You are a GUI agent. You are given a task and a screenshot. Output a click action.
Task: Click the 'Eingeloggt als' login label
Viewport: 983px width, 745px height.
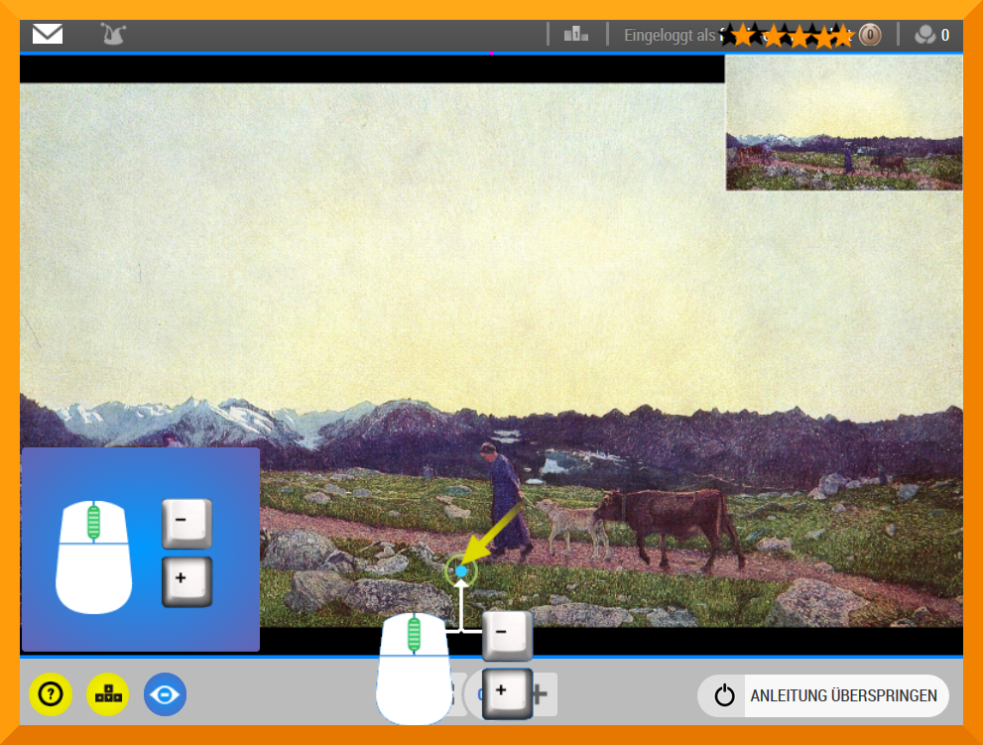pos(669,35)
